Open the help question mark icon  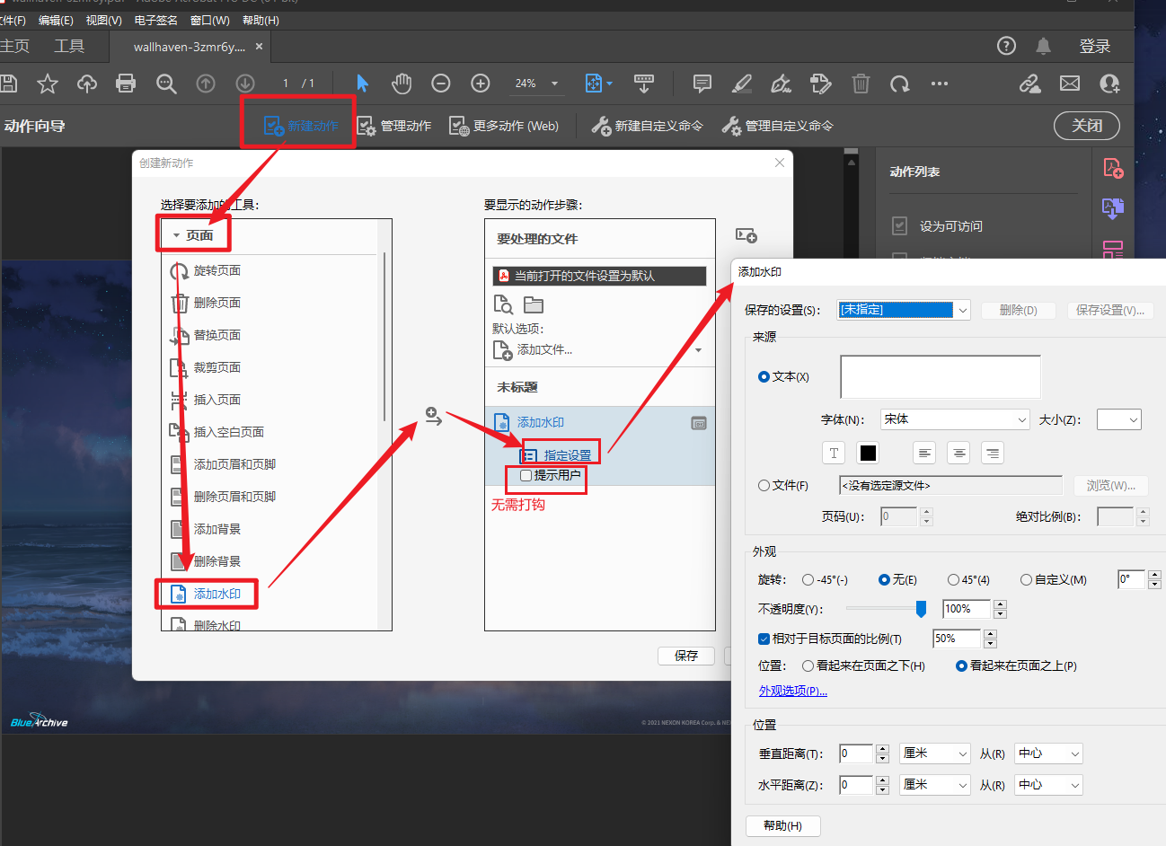click(1007, 46)
